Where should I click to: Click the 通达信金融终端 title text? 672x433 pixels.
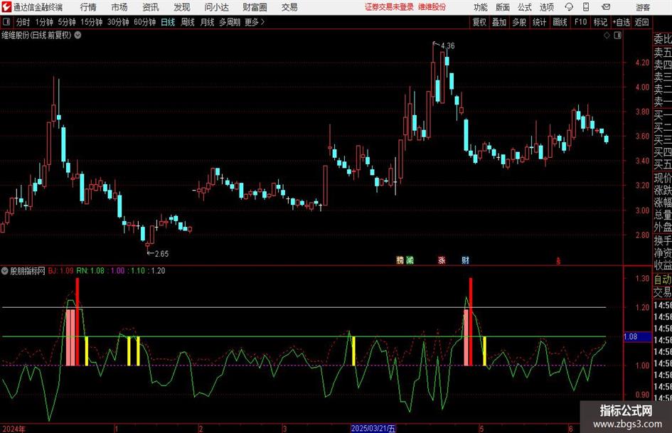38,7
